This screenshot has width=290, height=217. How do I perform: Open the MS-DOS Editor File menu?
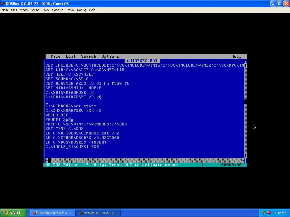[56, 56]
